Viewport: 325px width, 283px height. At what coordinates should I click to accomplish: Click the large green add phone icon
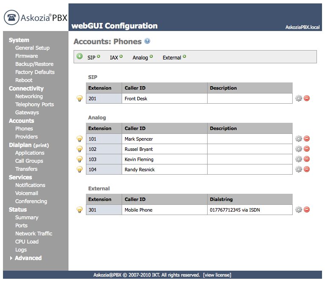click(80, 56)
